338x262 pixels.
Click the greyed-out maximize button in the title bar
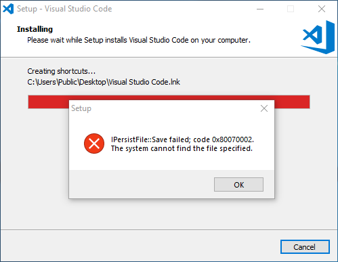point(291,9)
